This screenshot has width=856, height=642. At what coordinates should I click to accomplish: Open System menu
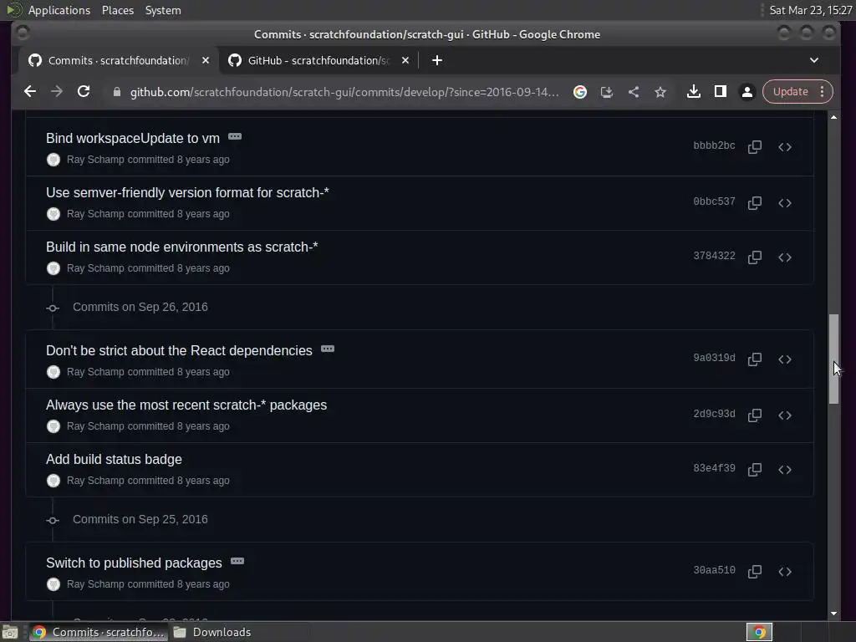click(x=163, y=10)
